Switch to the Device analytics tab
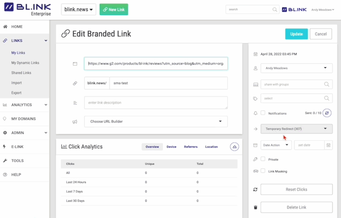 pyautogui.click(x=172, y=147)
